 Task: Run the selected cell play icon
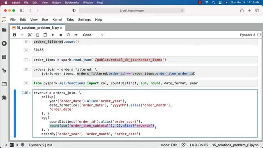pos(53,35)
